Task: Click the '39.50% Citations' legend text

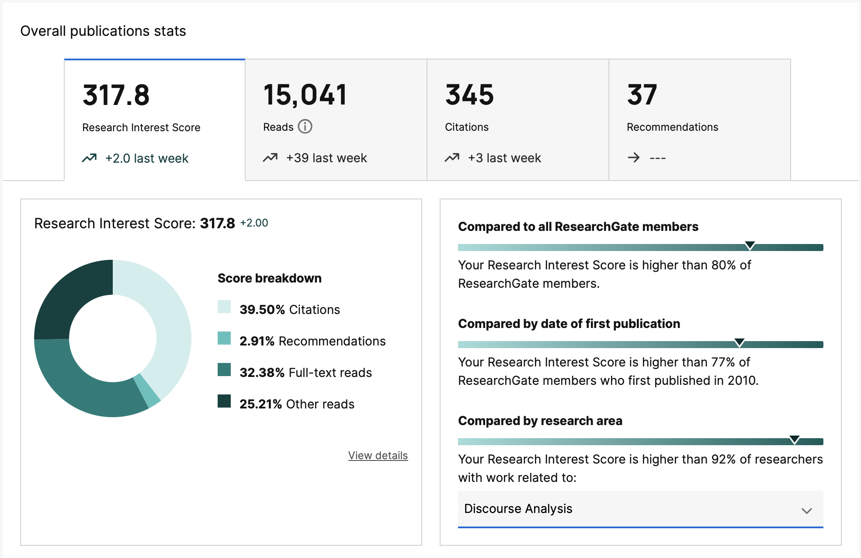Action: click(x=290, y=310)
